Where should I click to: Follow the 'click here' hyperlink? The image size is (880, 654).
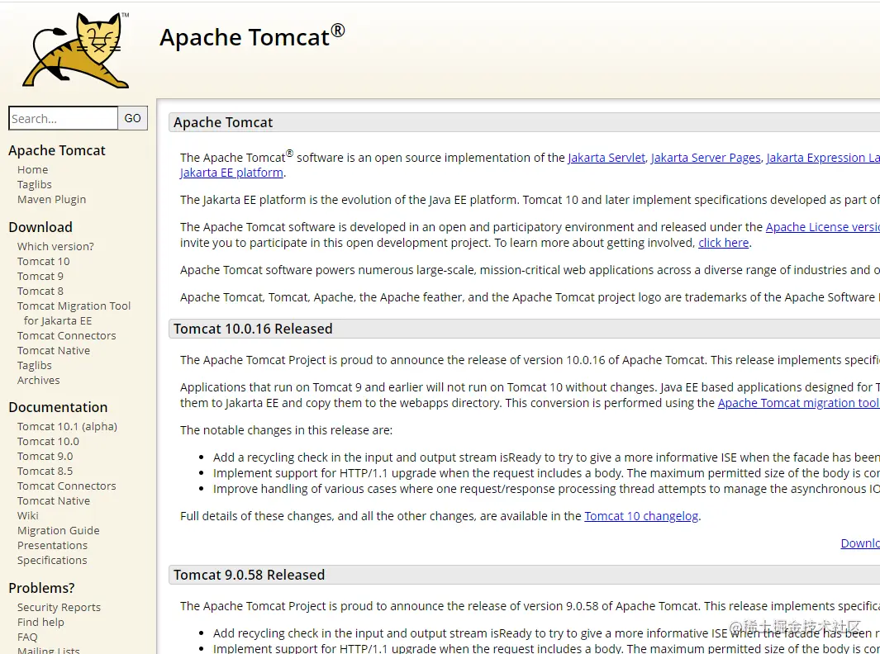(x=724, y=243)
